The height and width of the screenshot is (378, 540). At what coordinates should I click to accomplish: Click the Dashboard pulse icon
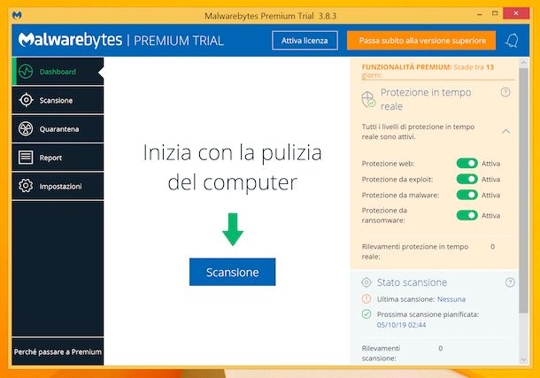(x=26, y=72)
